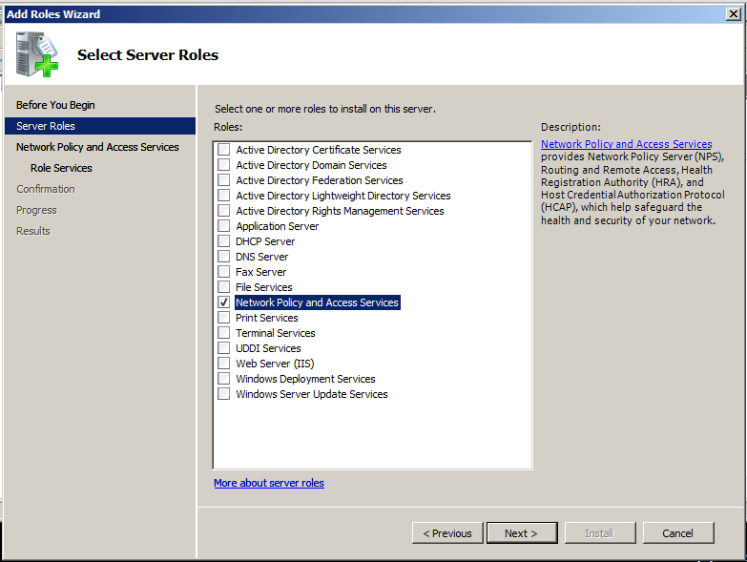Go to Before You Begin step
The image size is (747, 562).
pyautogui.click(x=55, y=105)
